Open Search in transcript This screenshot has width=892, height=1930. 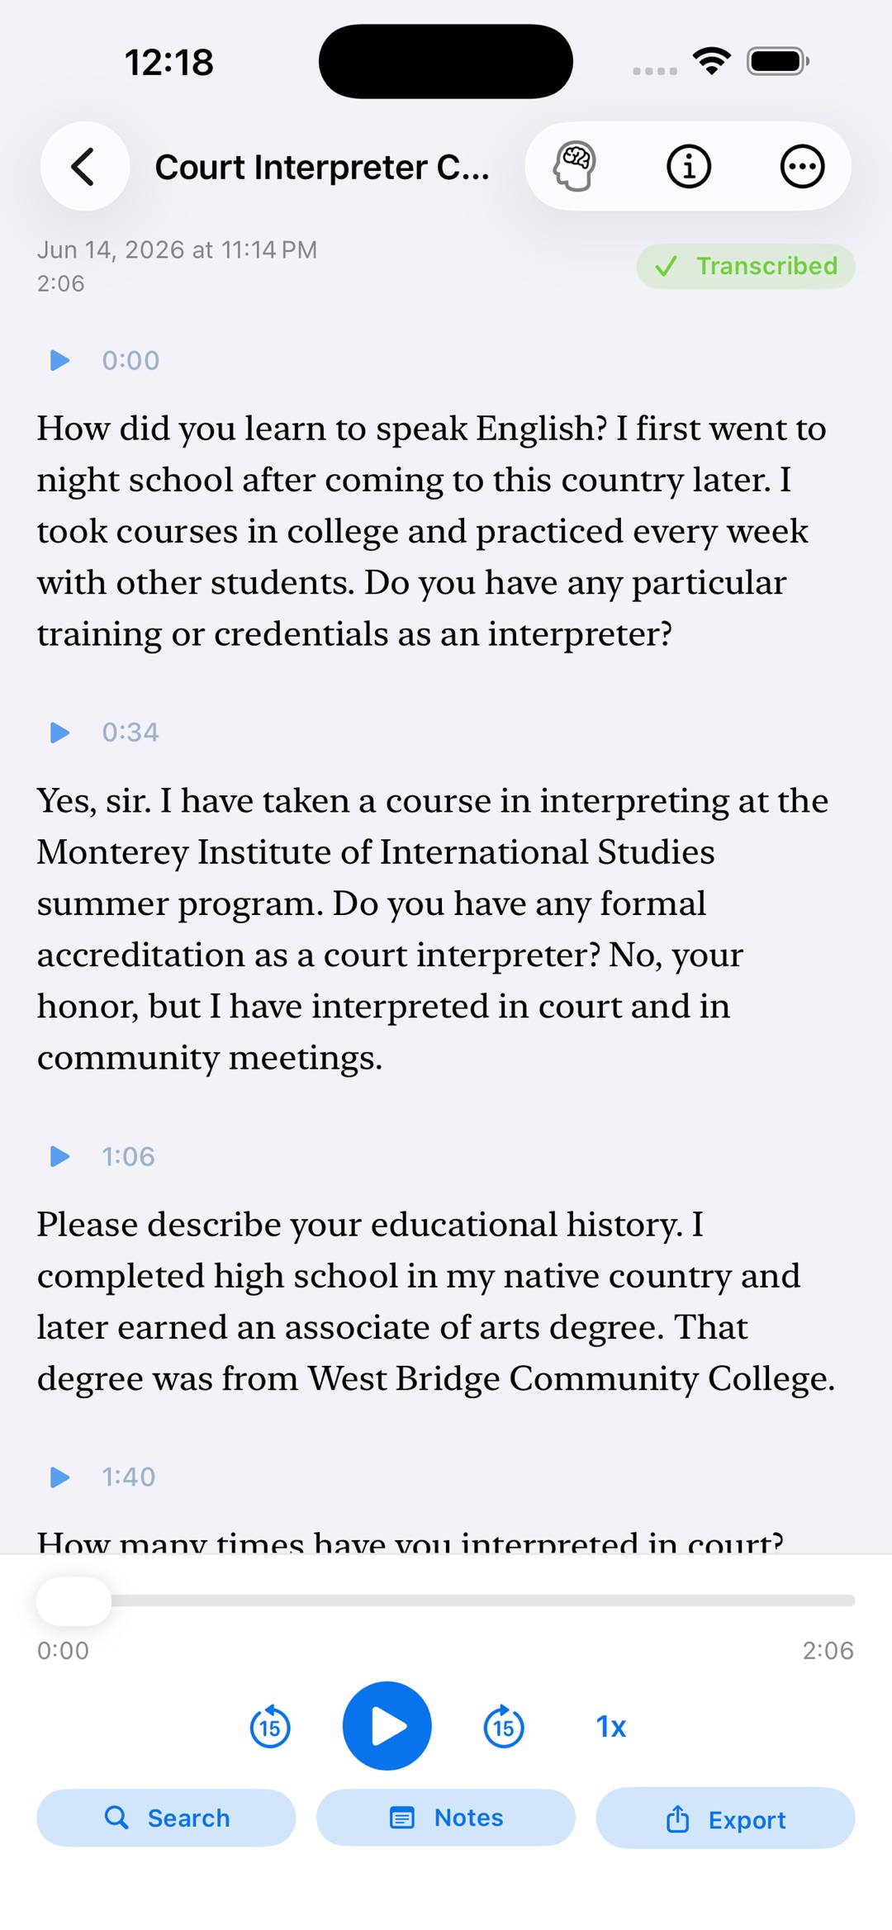click(166, 1818)
